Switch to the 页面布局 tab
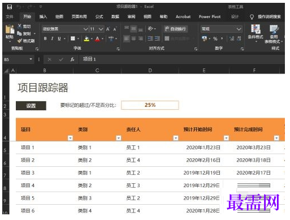The height and width of the screenshot is (220, 290). (x=79, y=16)
